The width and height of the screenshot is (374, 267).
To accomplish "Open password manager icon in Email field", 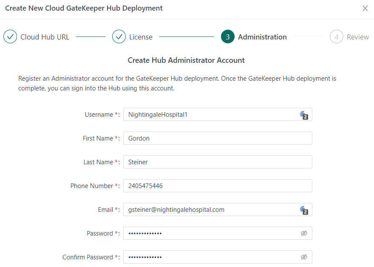I will [x=303, y=210].
